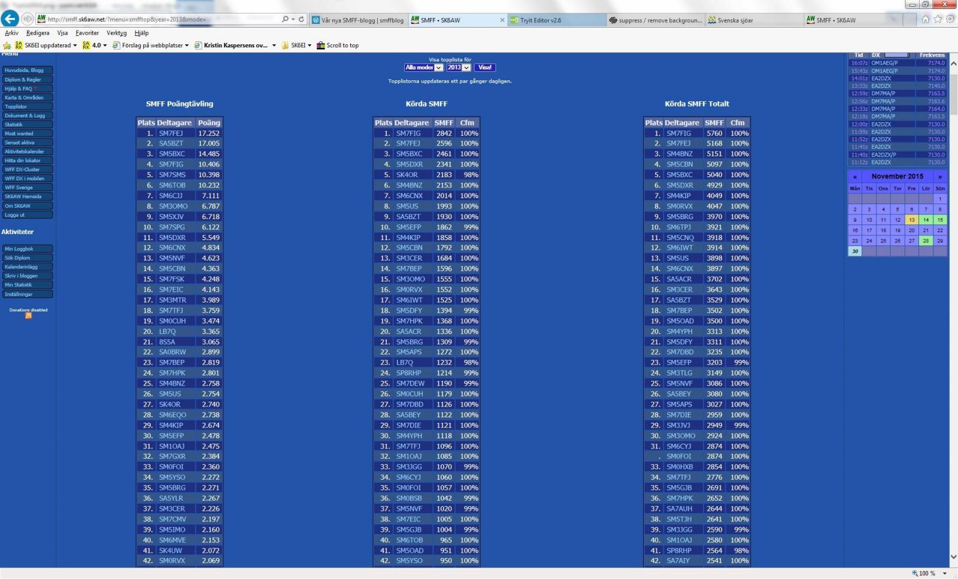Select November 13 in the calendar

pos(912,220)
